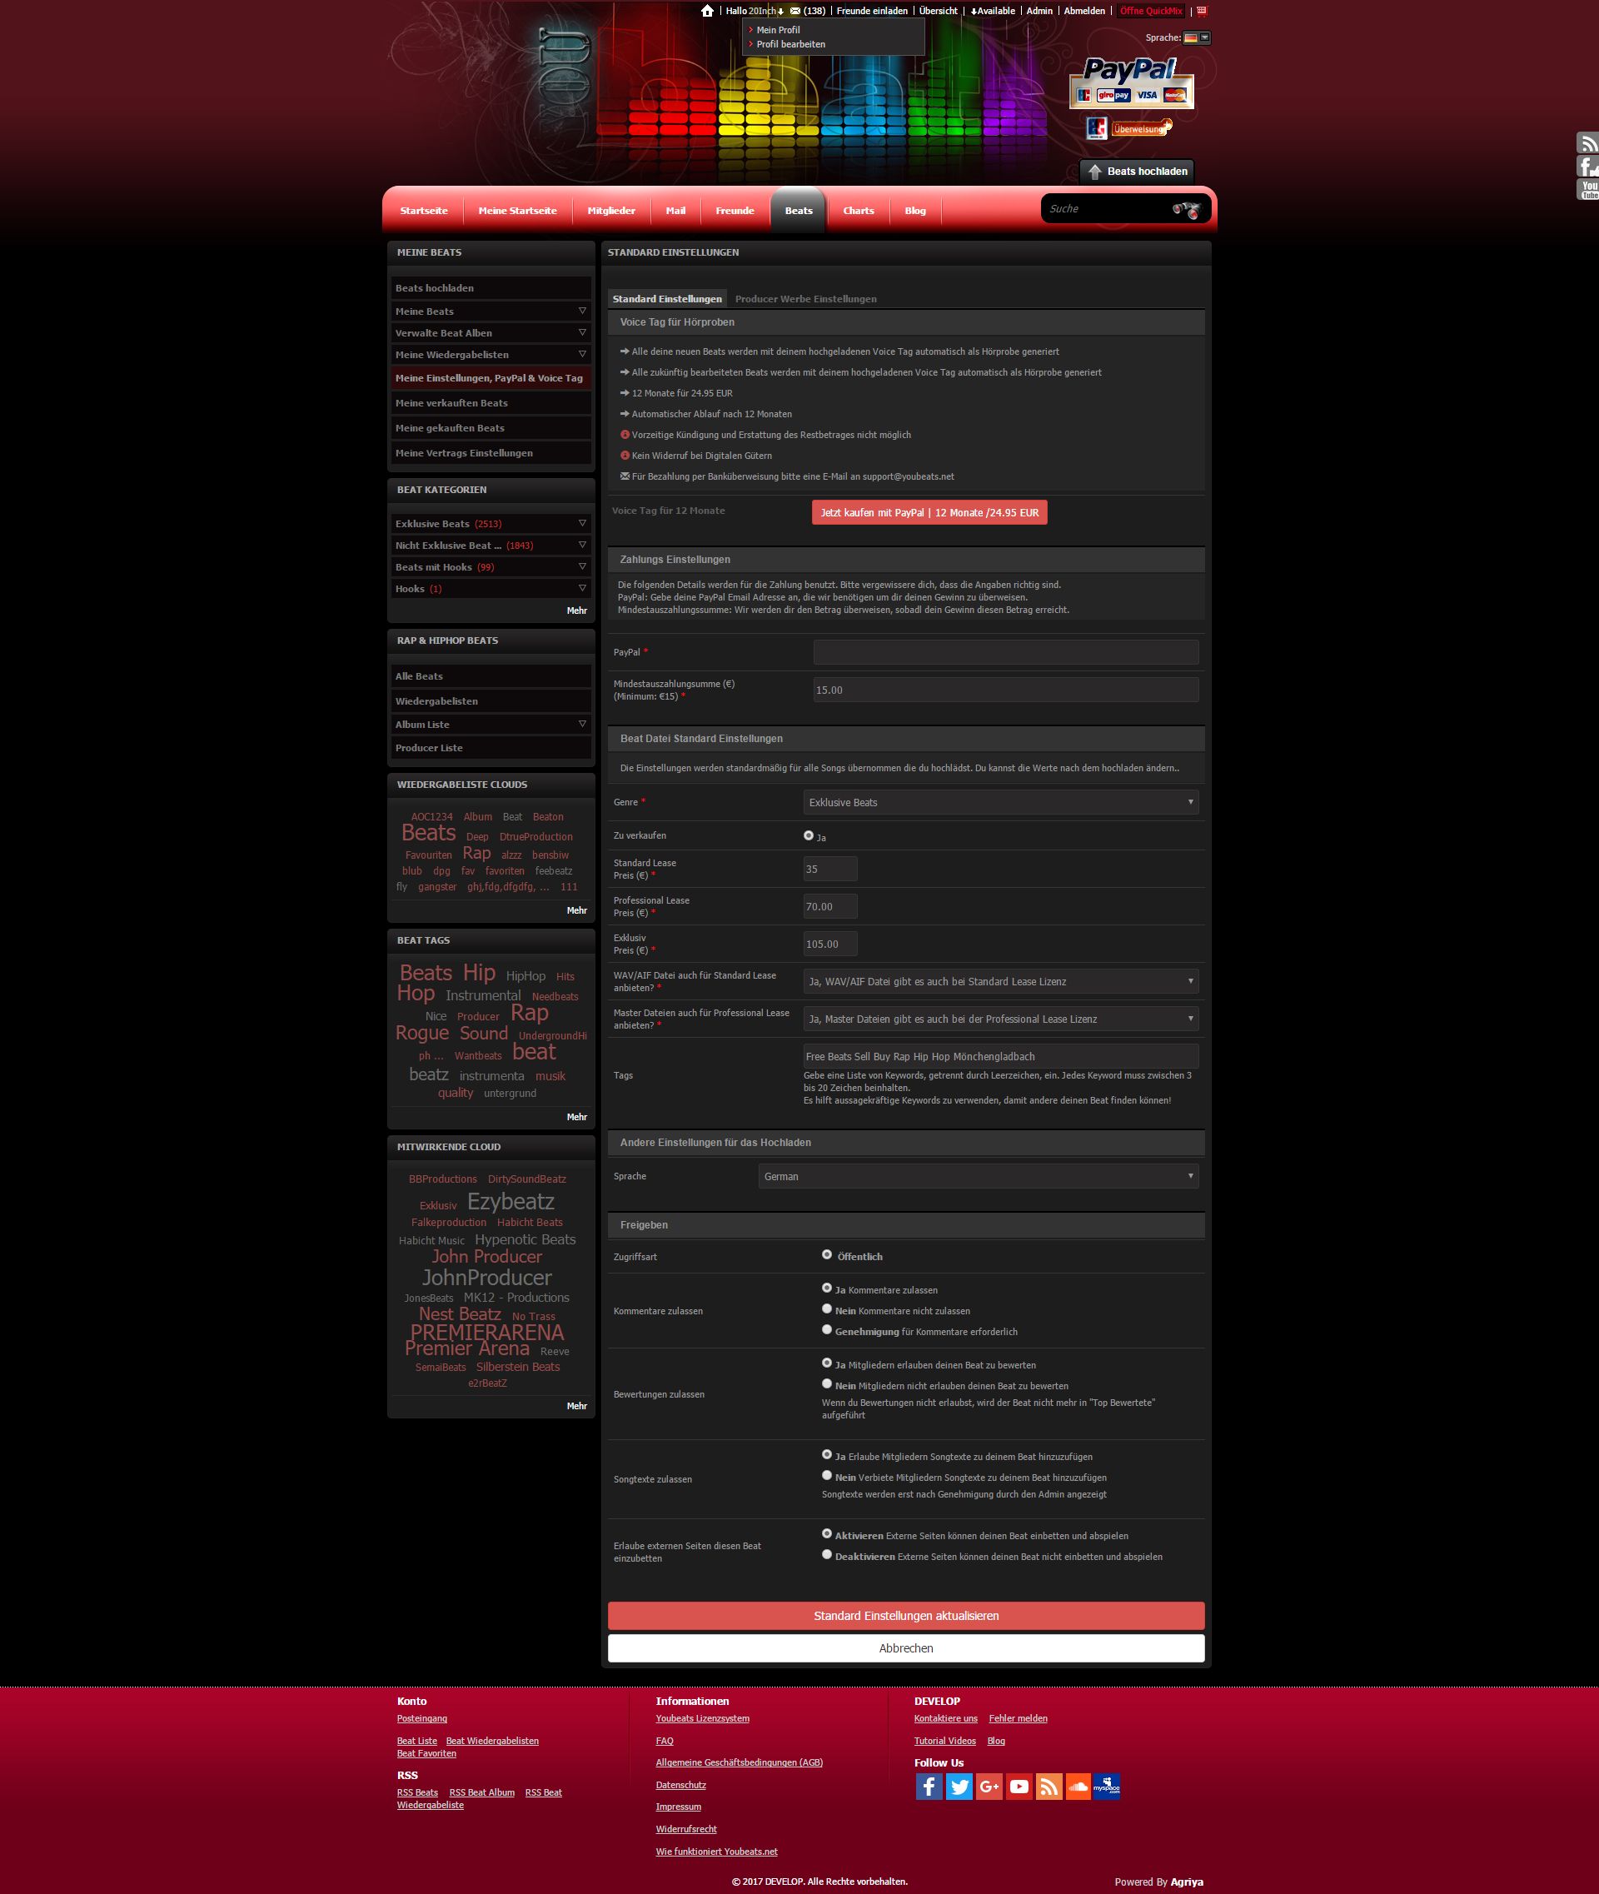Open the footer Google+ icon
The height and width of the screenshot is (1894, 1599).
coord(989,1786)
